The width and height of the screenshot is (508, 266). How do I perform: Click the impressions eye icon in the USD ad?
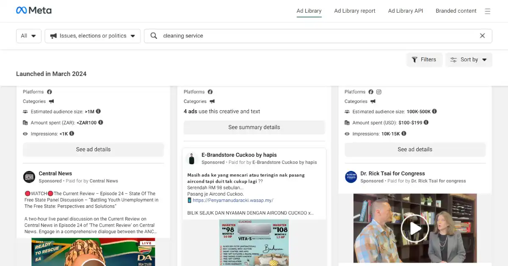coord(347,134)
